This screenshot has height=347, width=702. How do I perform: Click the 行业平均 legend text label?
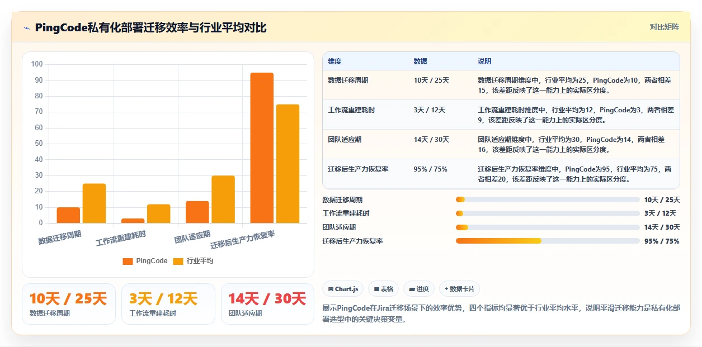pos(200,261)
